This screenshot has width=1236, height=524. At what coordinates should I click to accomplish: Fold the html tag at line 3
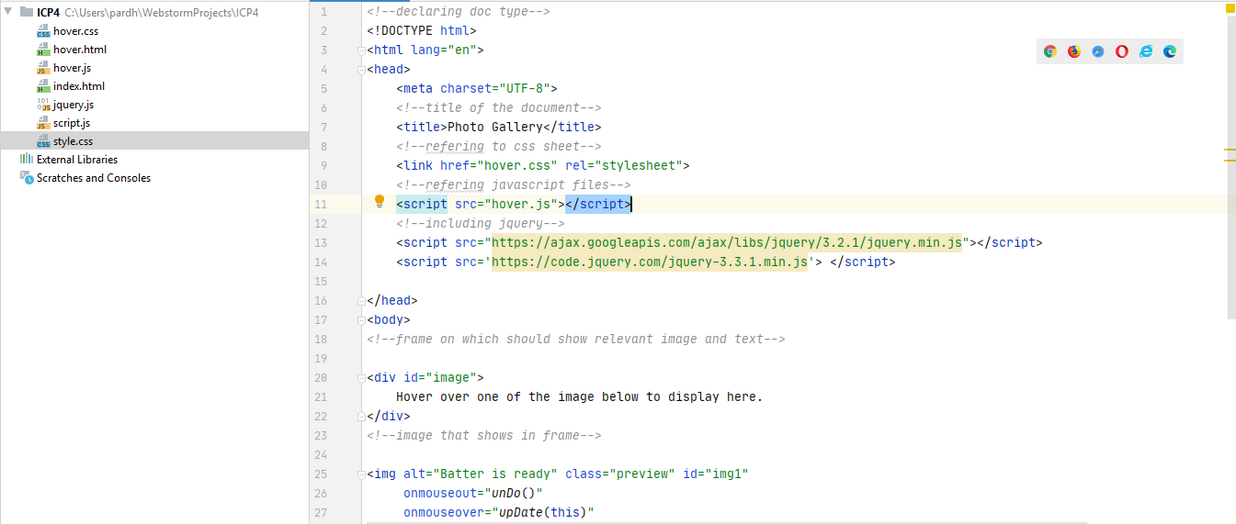[361, 50]
